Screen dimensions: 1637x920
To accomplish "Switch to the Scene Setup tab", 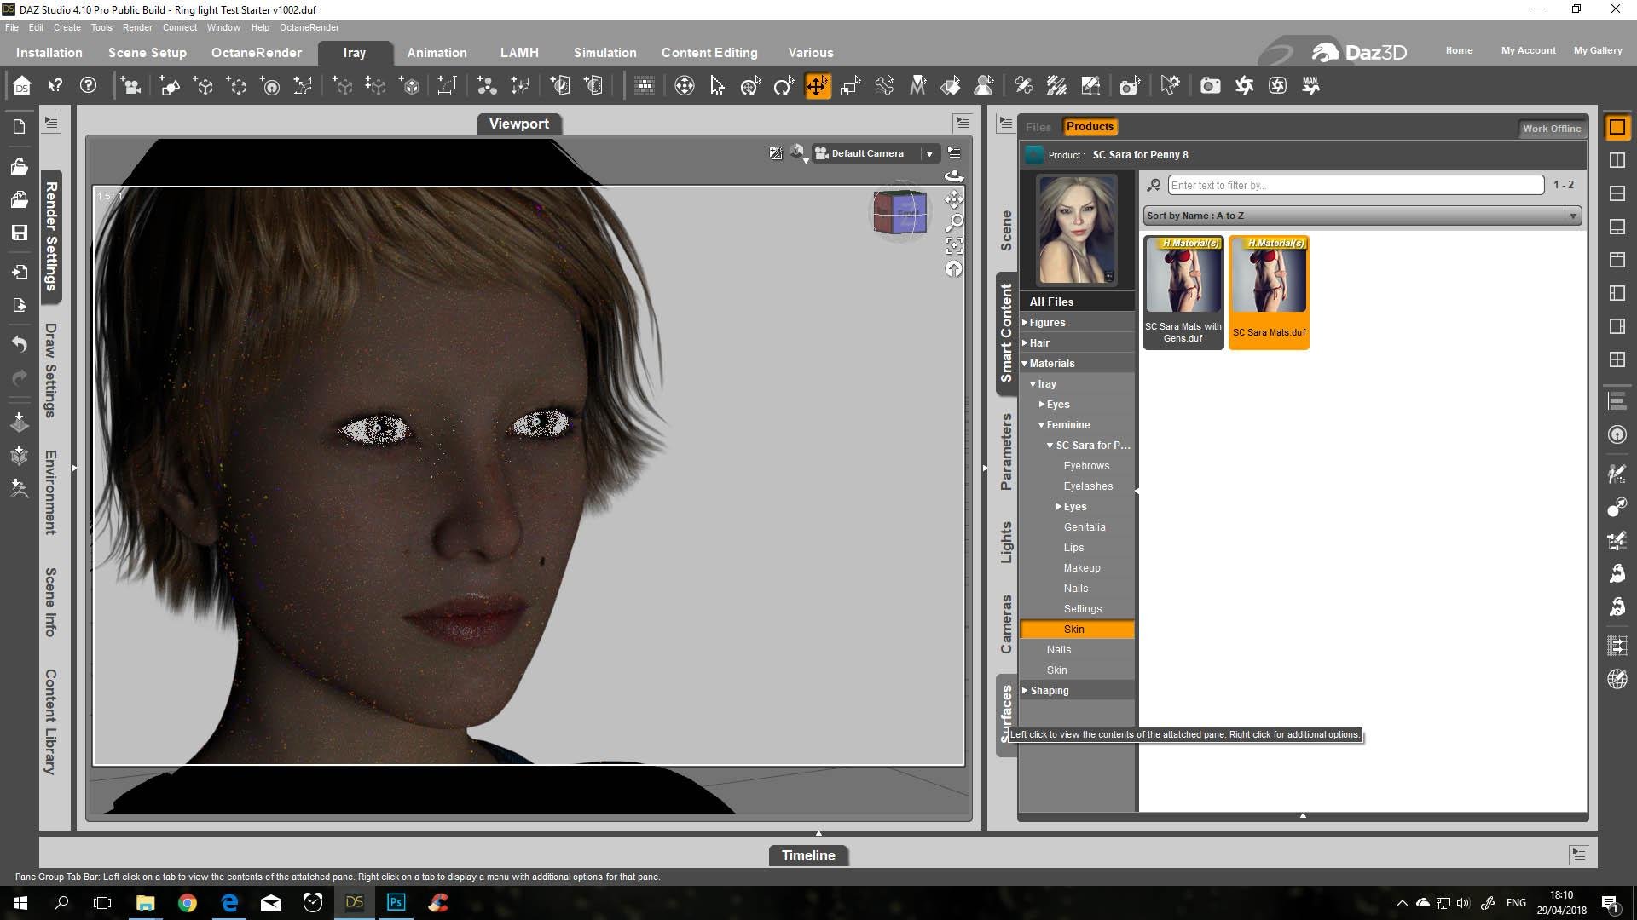I will [147, 53].
